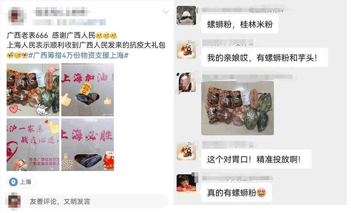351x213 pixels.
Task: Tap the panda avatar in the chat
Action: (x=186, y=16)
